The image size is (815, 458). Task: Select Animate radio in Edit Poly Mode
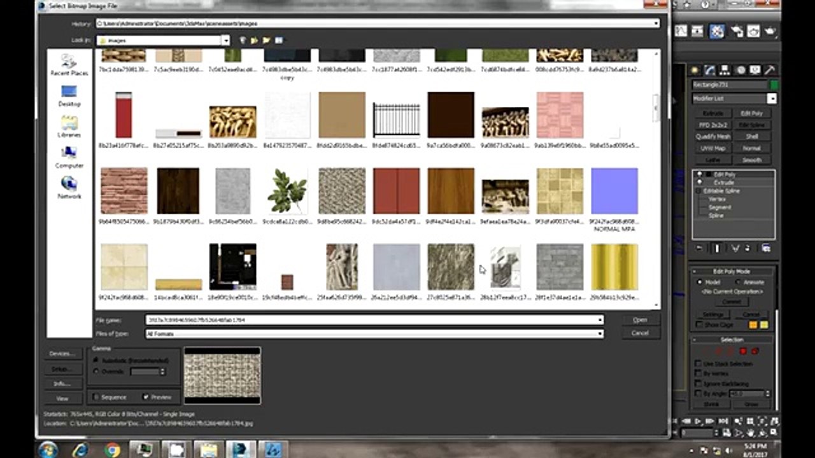738,282
